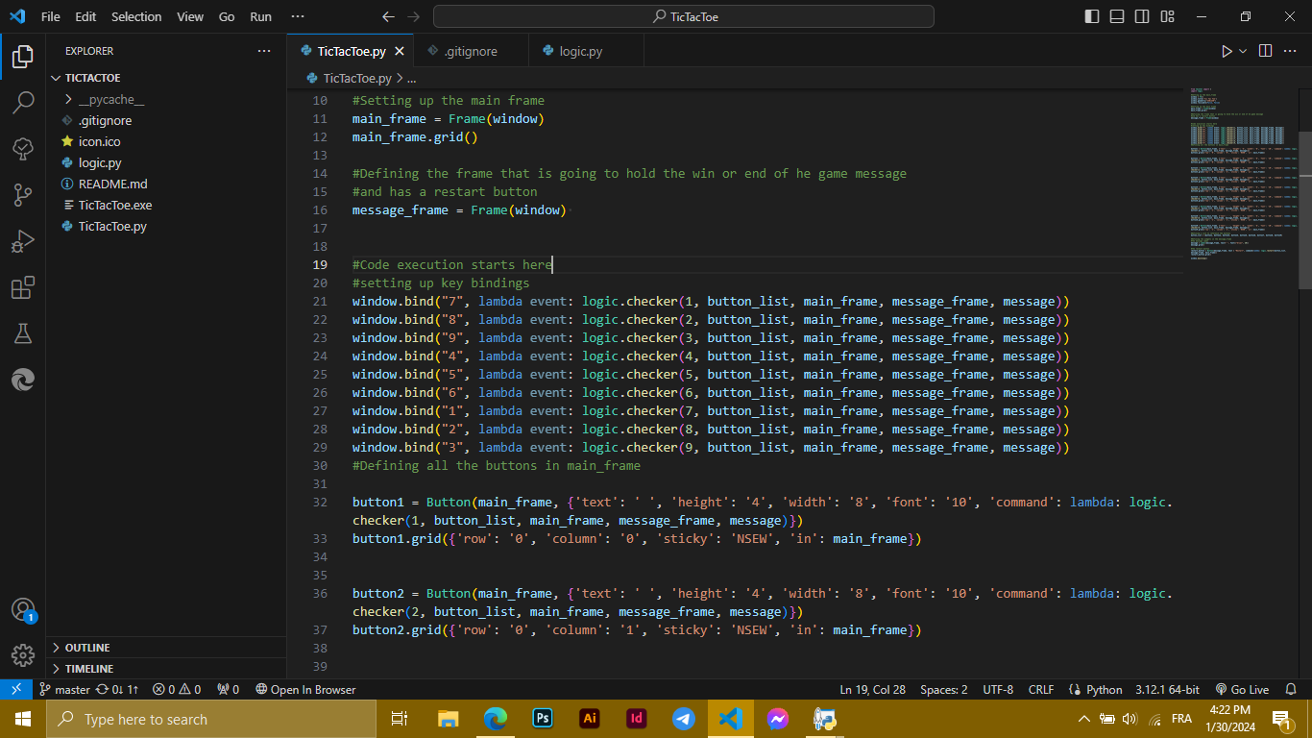This screenshot has height=738, width=1312.
Task: Open the Explorer view in activity bar
Action: [23, 57]
